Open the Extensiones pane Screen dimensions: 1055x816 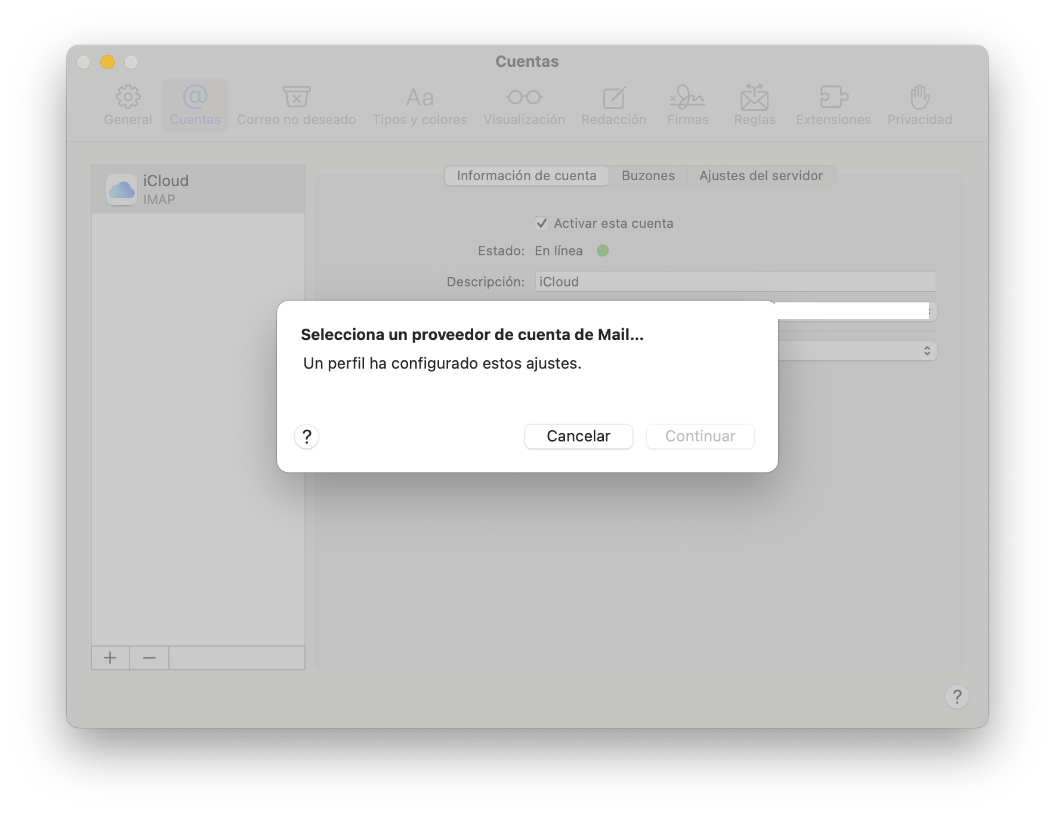tap(833, 106)
